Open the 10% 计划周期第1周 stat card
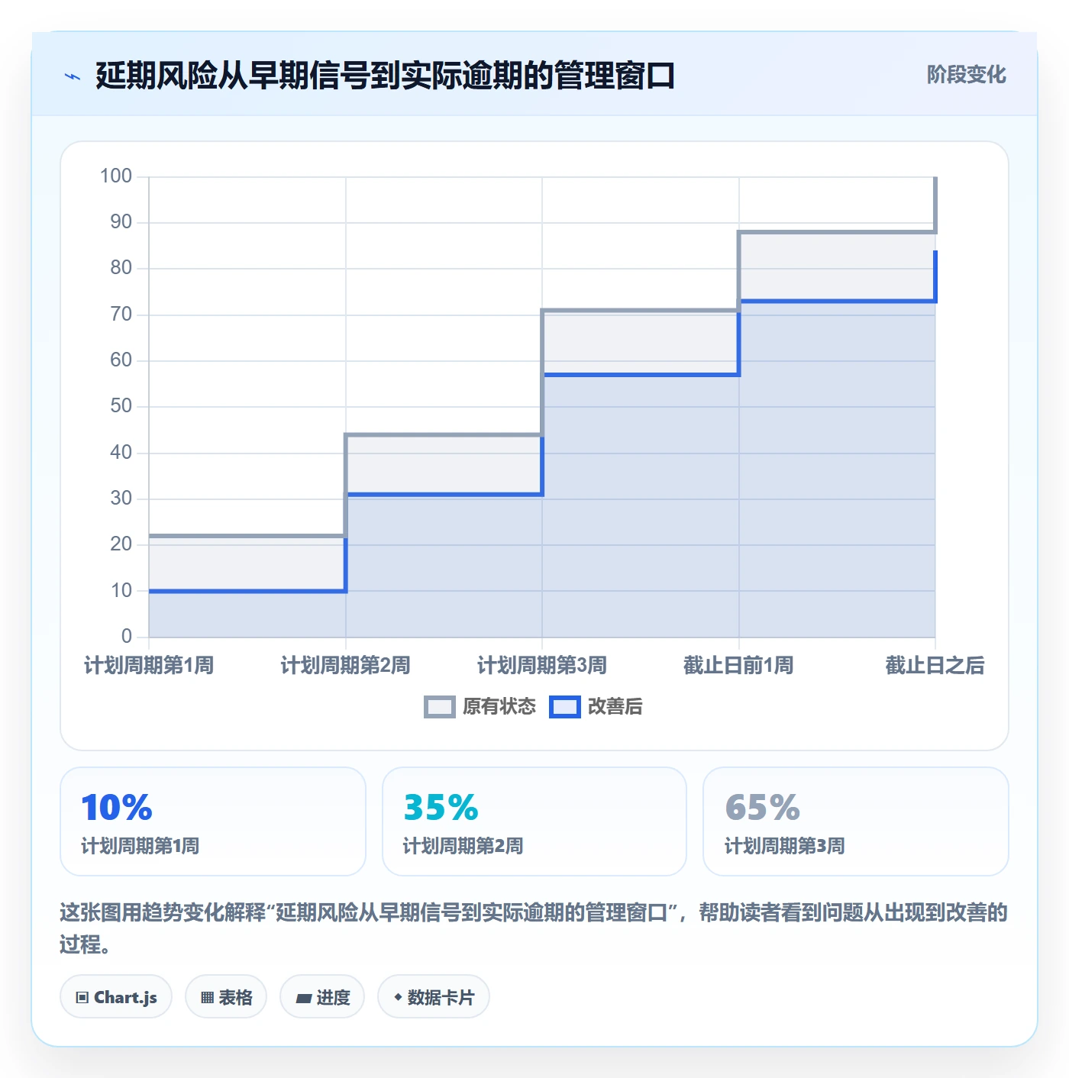This screenshot has height=1078, width=1069. [213, 821]
